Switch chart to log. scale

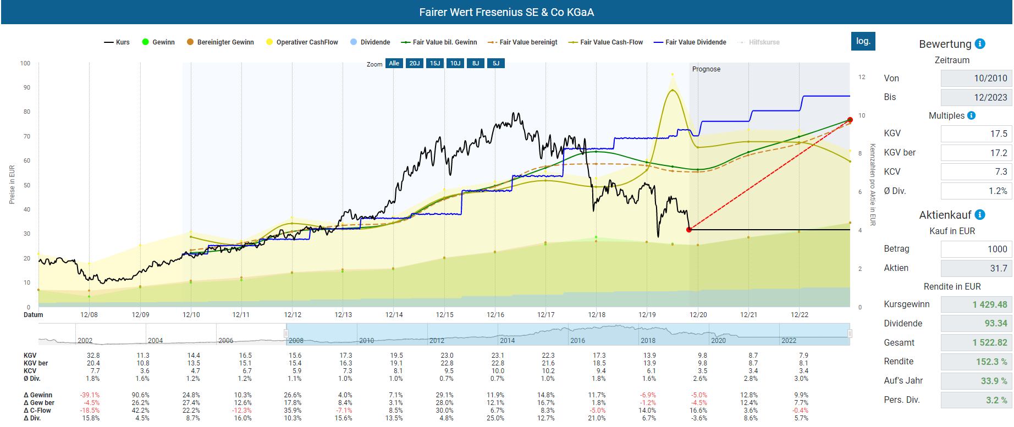(x=863, y=41)
